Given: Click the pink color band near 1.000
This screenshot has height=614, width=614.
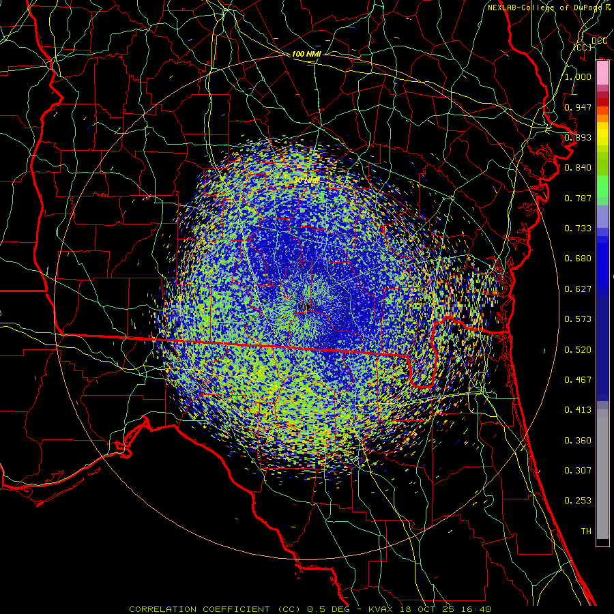Looking at the screenshot, I should [602, 73].
